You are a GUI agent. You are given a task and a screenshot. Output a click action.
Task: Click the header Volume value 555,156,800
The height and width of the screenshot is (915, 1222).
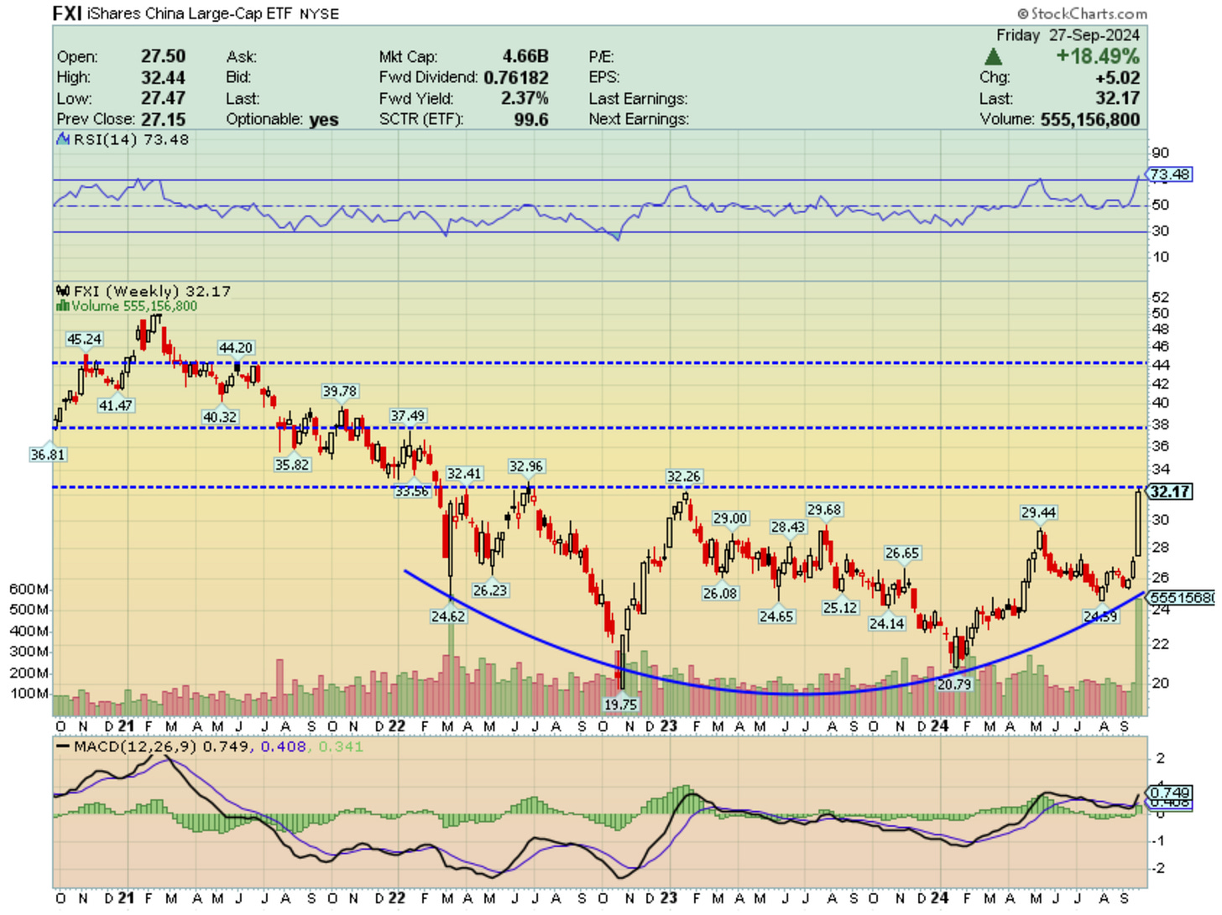(x=1090, y=119)
